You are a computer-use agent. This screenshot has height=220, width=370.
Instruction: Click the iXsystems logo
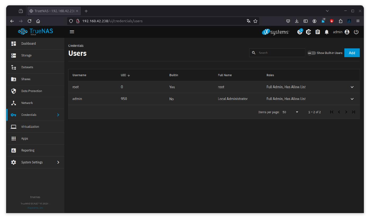pyautogui.click(x=275, y=32)
